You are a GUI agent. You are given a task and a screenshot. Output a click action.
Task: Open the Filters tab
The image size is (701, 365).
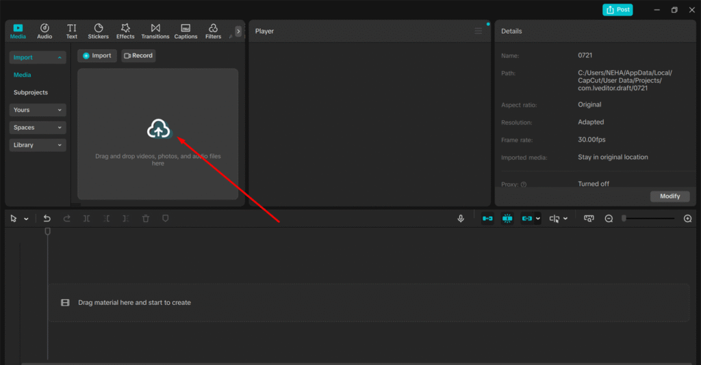pos(214,31)
